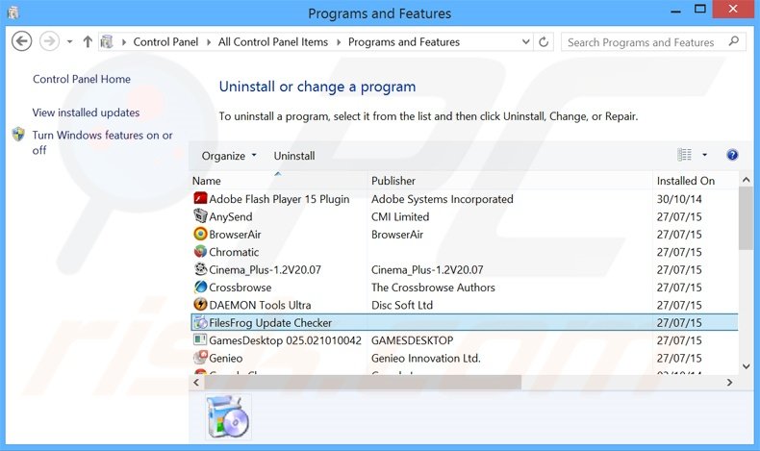Click the Windows features shield icon
This screenshot has height=451, width=760.
pos(18,135)
